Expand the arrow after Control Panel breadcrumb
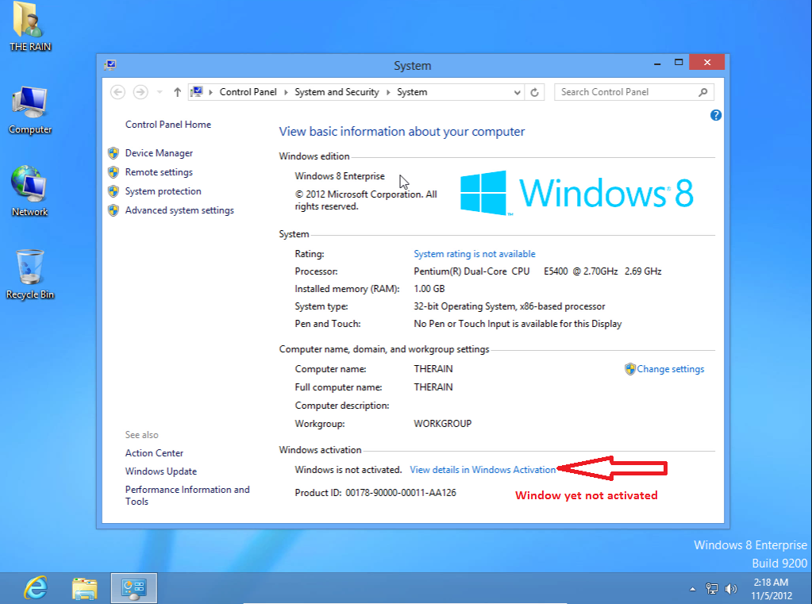Viewport: 812px width, 604px height. tap(286, 92)
